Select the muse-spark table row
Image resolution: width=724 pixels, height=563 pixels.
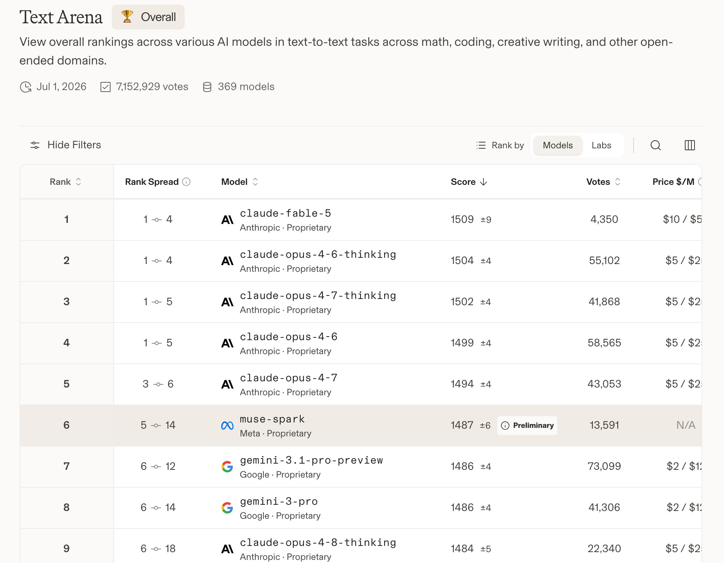tap(361, 426)
